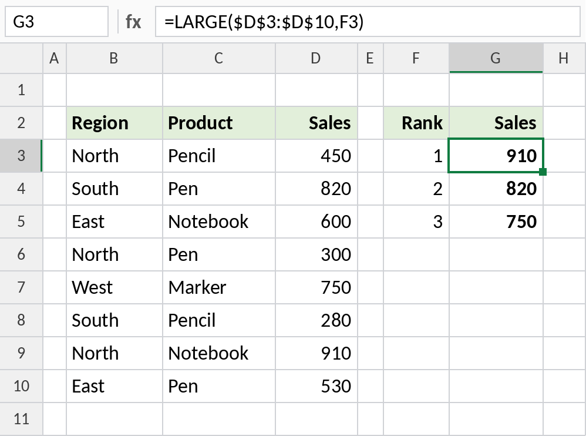Select row 5 header

point(21,222)
